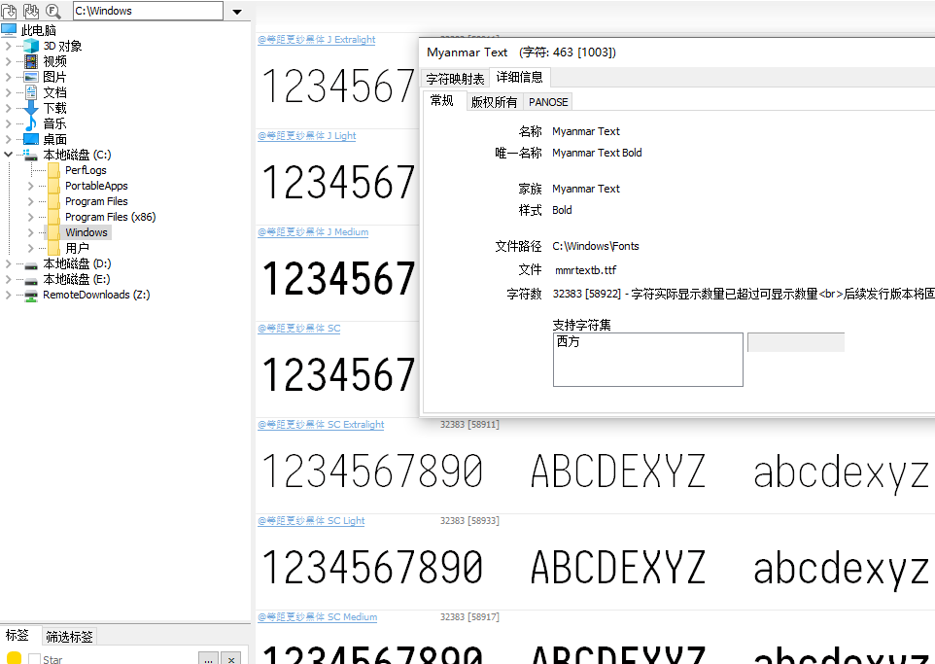Open the folder path dropdown arrow
Screen dimensions: 935x664
point(237,12)
